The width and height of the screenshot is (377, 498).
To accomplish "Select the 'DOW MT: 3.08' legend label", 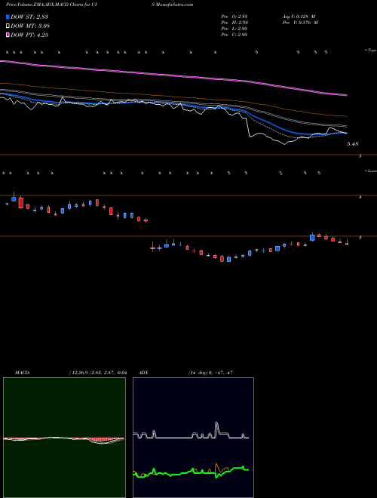I will click(x=30, y=26).
